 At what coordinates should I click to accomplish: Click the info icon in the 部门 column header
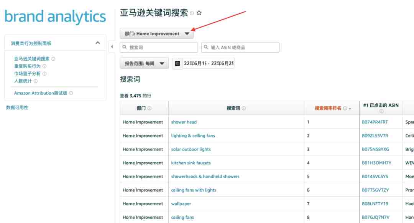tap(149, 108)
